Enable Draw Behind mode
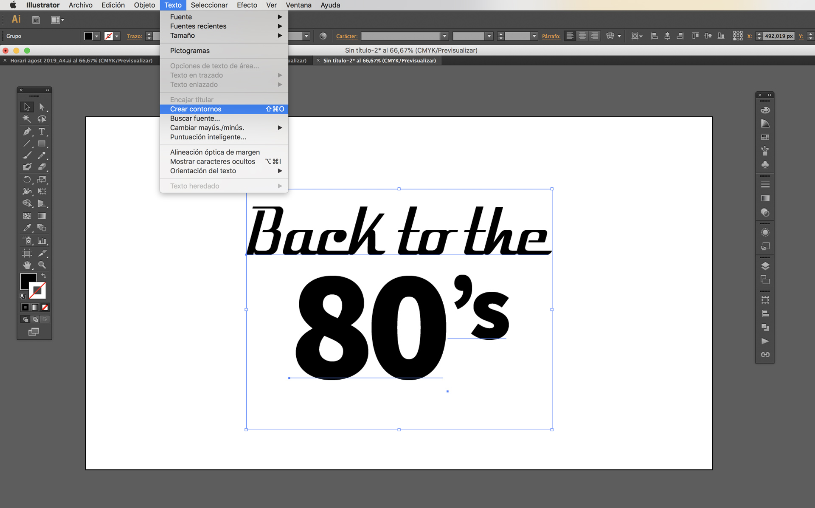 pyautogui.click(x=35, y=319)
